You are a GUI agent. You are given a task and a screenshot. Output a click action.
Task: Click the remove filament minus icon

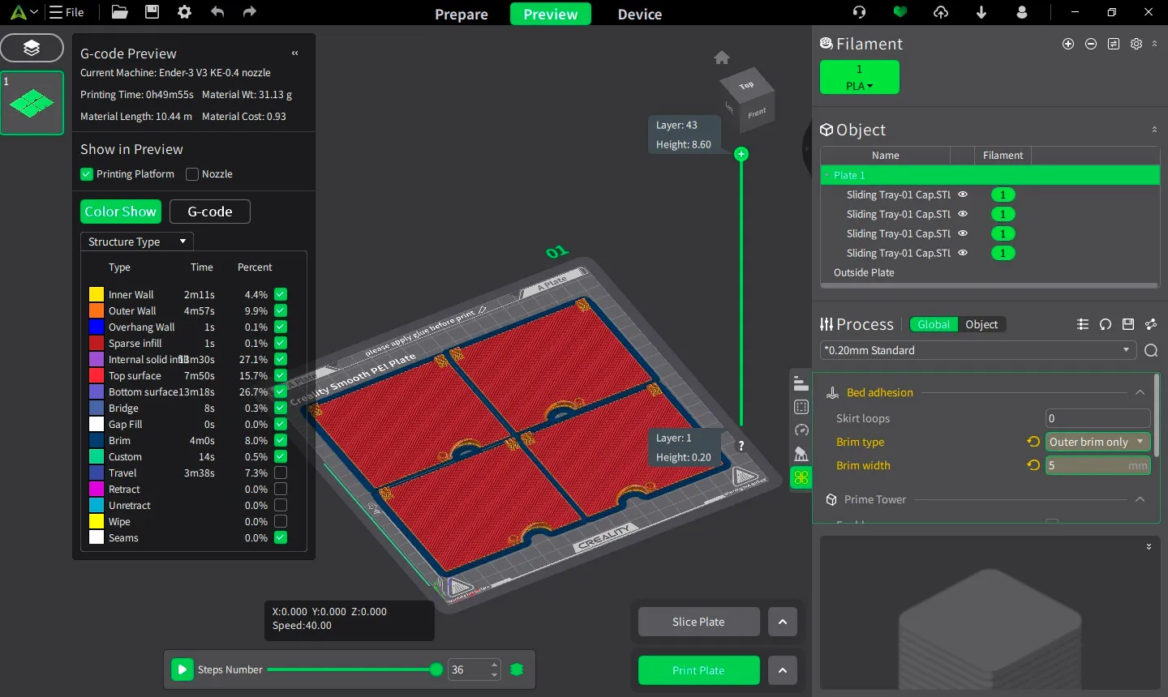tap(1091, 44)
